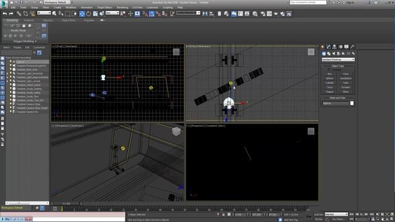Click the Redo arrow in main toolbar
This screenshot has width=395, height=222.
point(11,14)
